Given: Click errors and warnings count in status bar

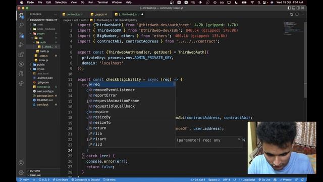Looking at the screenshot, I should point(44,180).
